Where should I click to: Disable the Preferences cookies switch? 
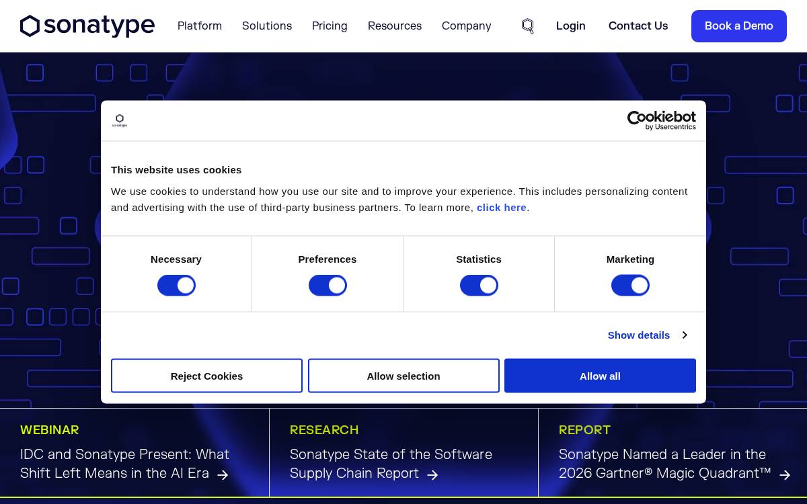point(328,286)
